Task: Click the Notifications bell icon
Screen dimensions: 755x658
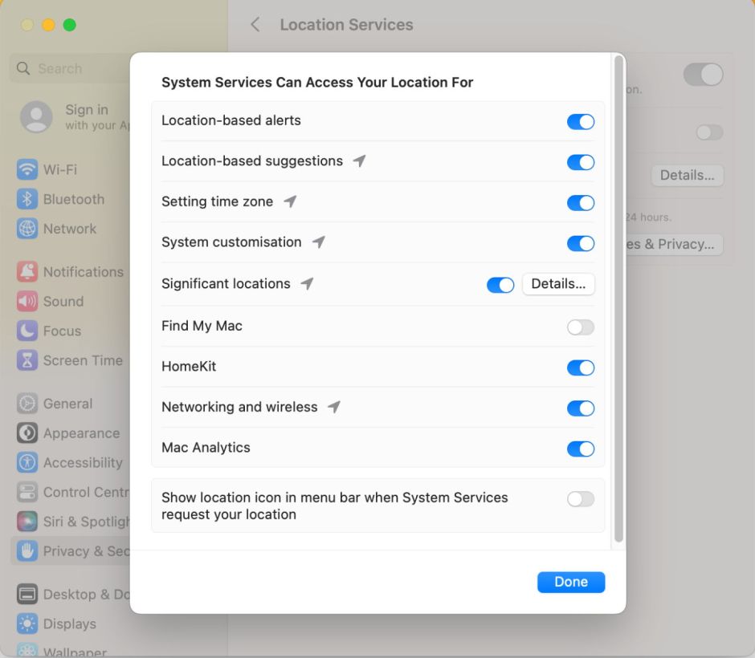Action: tap(27, 272)
